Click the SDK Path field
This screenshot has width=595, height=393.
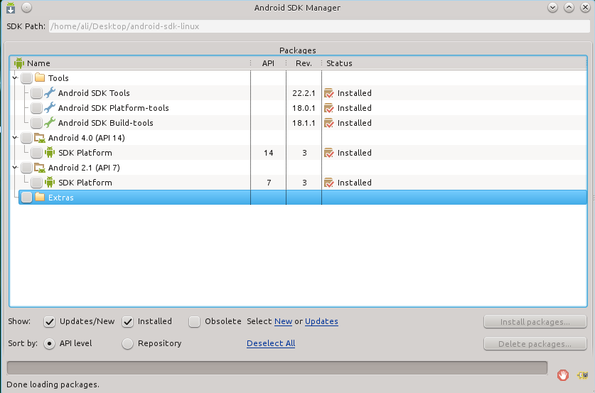pyautogui.click(x=319, y=26)
